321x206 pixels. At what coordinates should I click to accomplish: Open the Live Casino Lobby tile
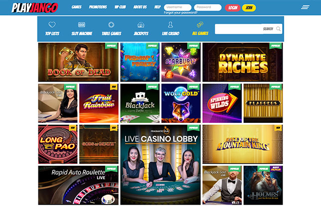click(x=160, y=165)
